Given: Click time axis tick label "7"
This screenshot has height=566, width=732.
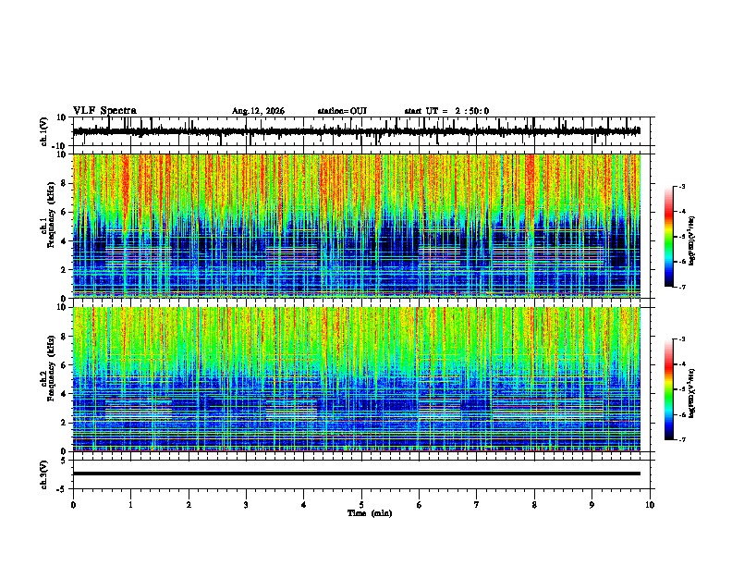Looking at the screenshot, I should [x=477, y=505].
